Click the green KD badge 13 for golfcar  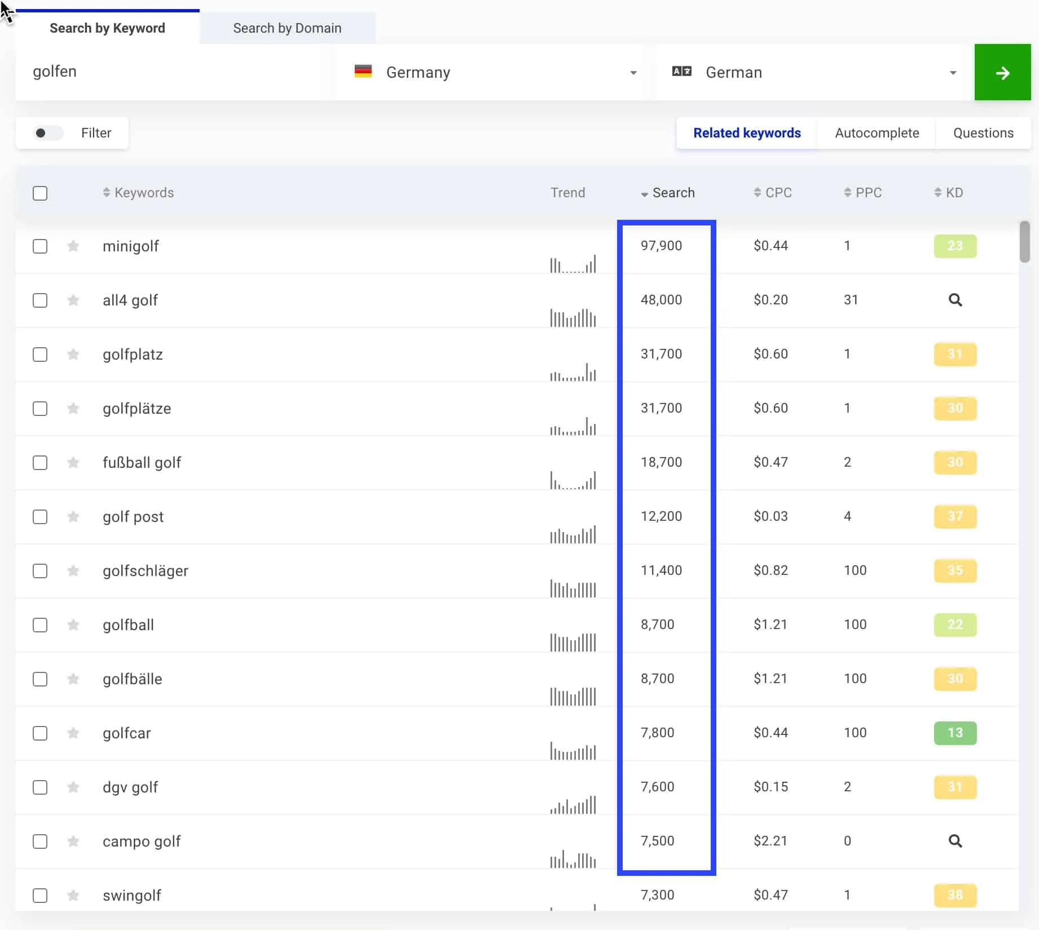tap(955, 733)
